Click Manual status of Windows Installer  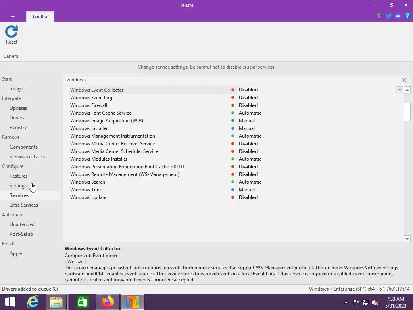pyautogui.click(x=247, y=128)
